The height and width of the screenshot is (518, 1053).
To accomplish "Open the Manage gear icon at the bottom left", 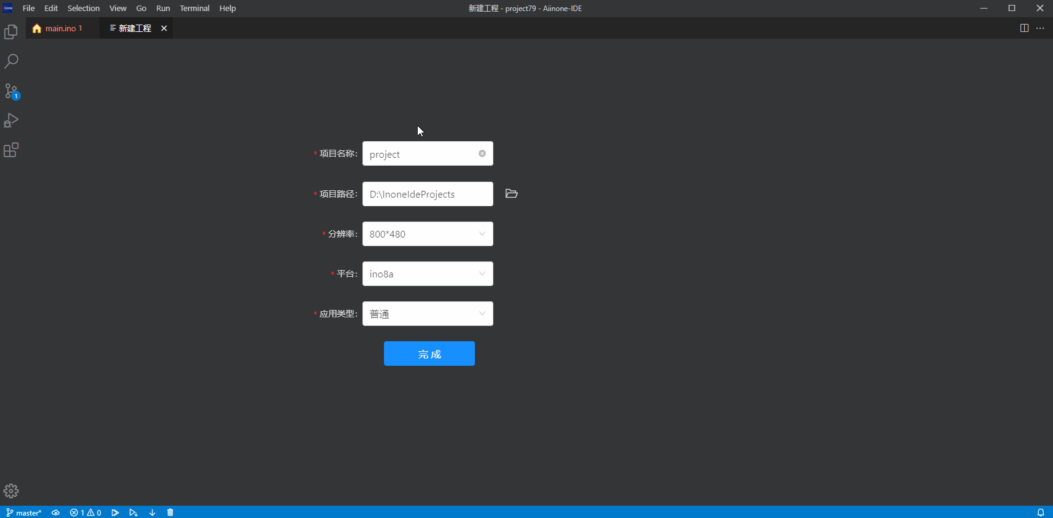I will pos(11,491).
